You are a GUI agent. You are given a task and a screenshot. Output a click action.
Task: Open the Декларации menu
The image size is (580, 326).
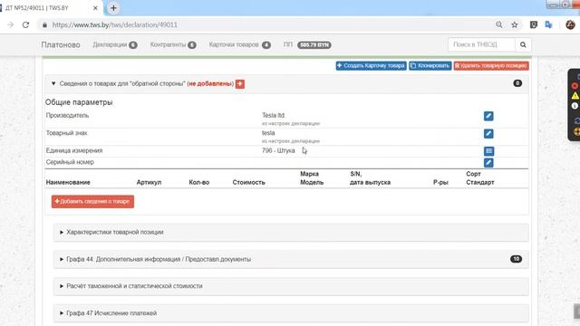pyautogui.click(x=115, y=44)
